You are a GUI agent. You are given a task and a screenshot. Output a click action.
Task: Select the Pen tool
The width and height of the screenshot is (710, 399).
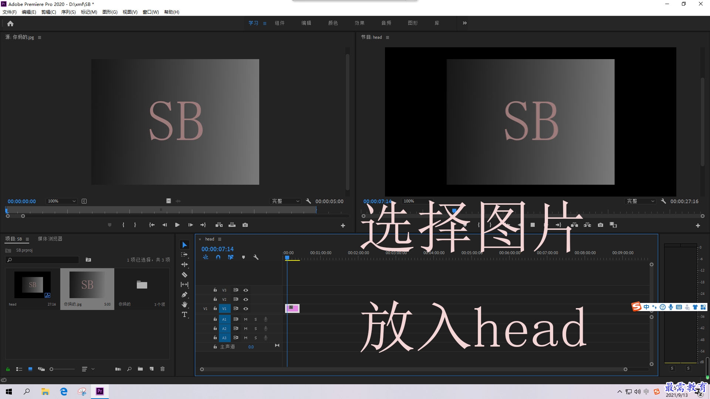click(x=185, y=294)
